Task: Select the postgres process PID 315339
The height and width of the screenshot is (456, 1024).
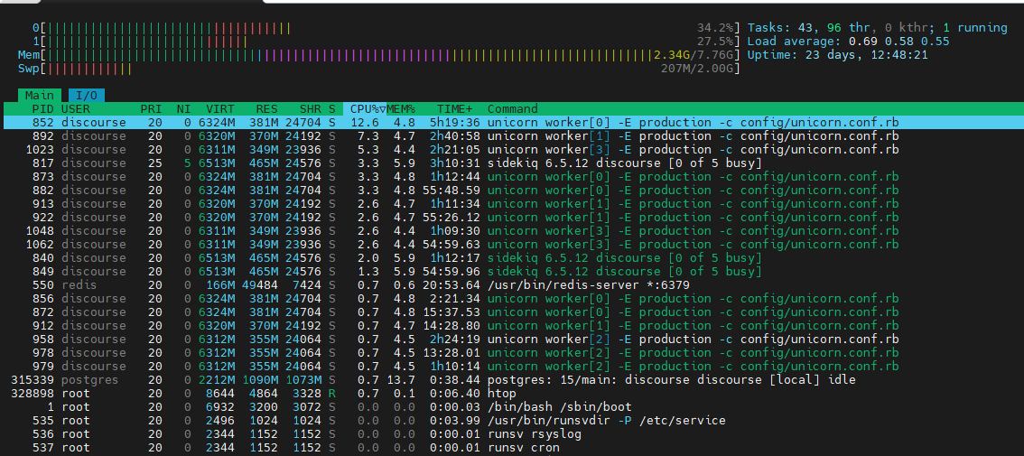Action: click(512, 379)
